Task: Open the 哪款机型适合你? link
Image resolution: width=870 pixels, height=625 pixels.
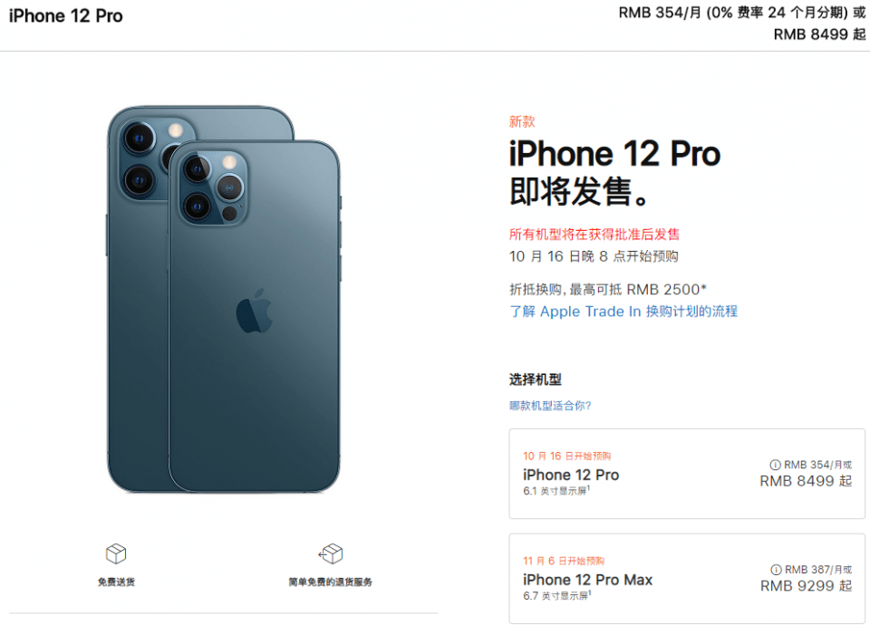Action: (550, 406)
